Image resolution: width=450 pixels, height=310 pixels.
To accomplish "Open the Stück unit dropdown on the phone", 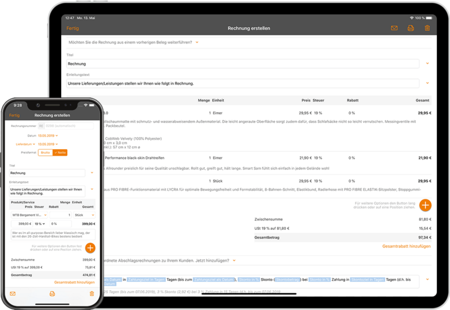I will coord(84,215).
